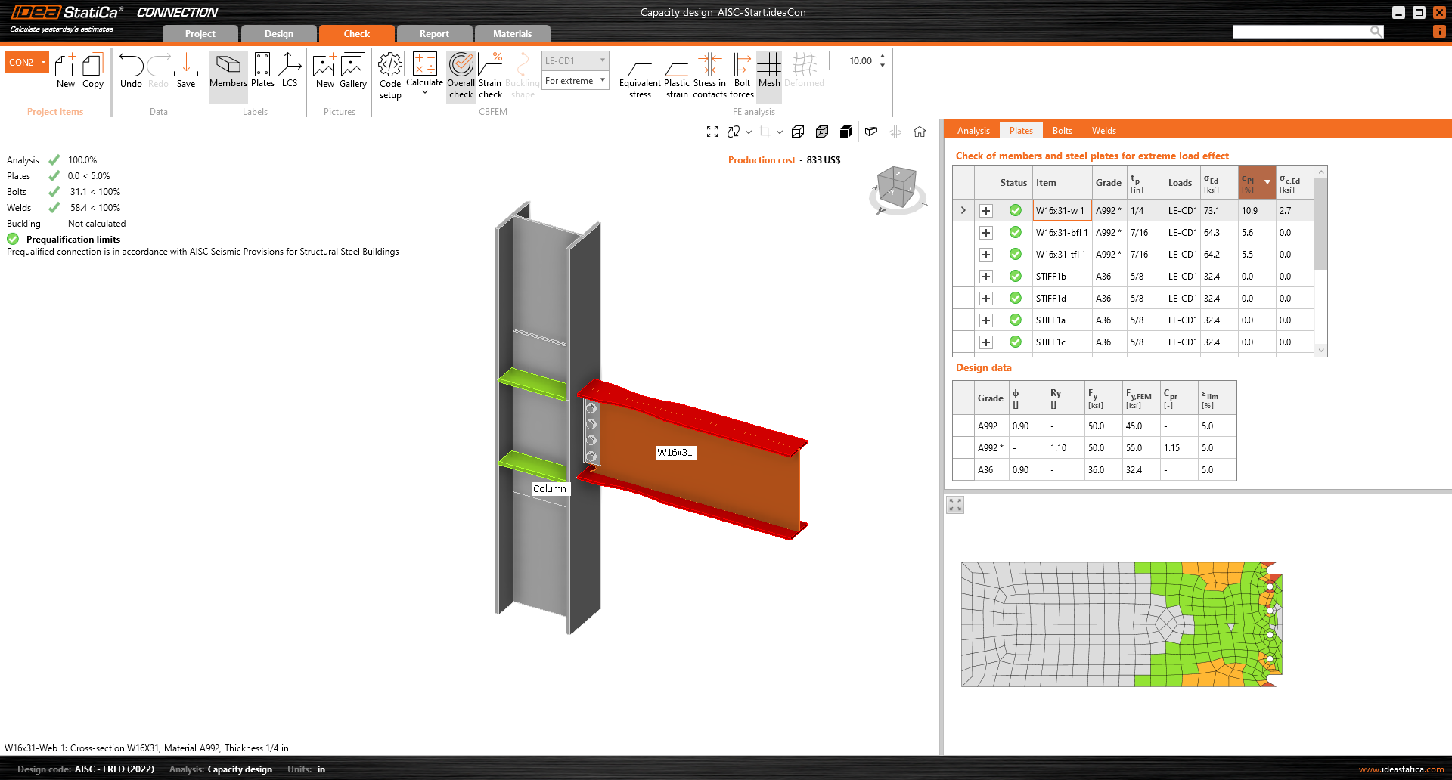Open the Bolts results tab
This screenshot has height=780, width=1452.
pos(1062,131)
